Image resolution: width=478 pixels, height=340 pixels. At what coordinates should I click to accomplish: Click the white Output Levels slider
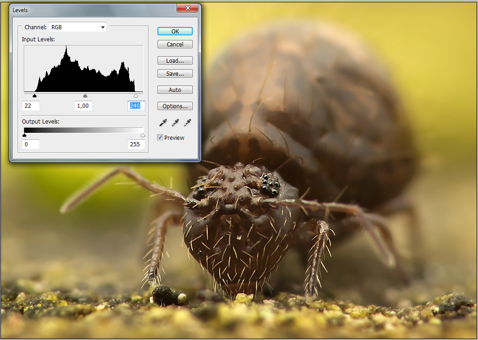point(143,135)
